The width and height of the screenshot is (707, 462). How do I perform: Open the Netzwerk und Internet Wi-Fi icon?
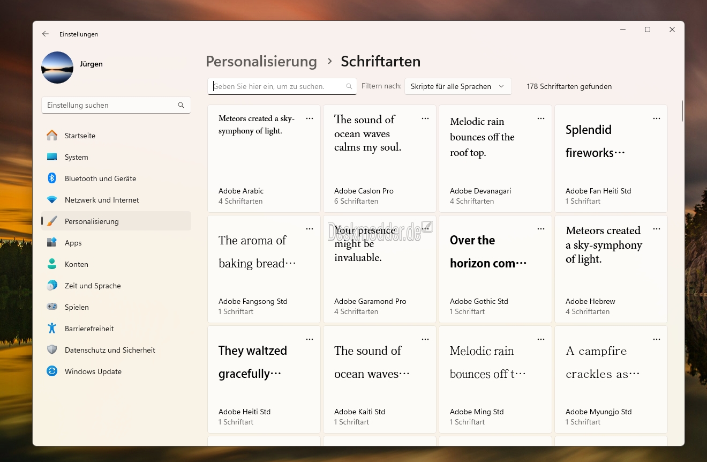(52, 200)
